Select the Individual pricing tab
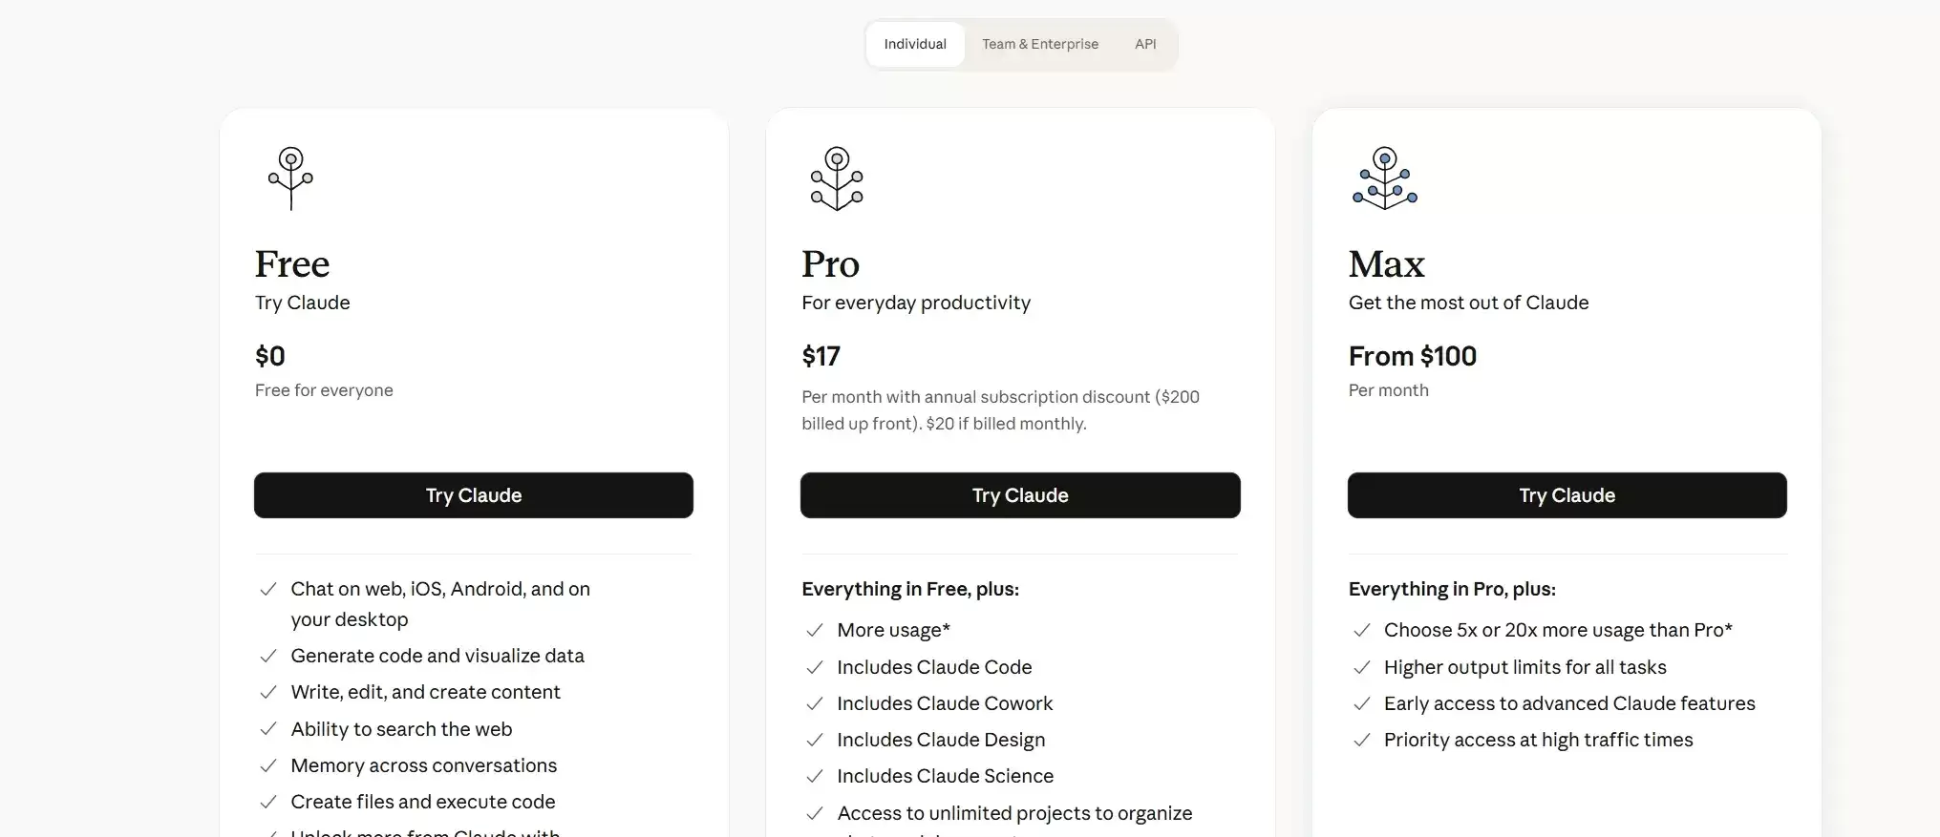1940x837 pixels. tap(915, 44)
